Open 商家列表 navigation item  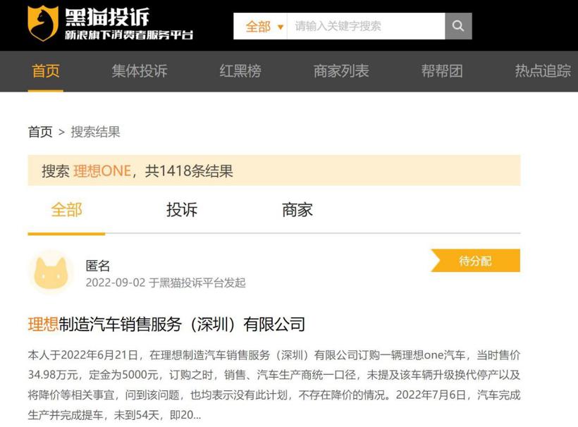coord(341,71)
